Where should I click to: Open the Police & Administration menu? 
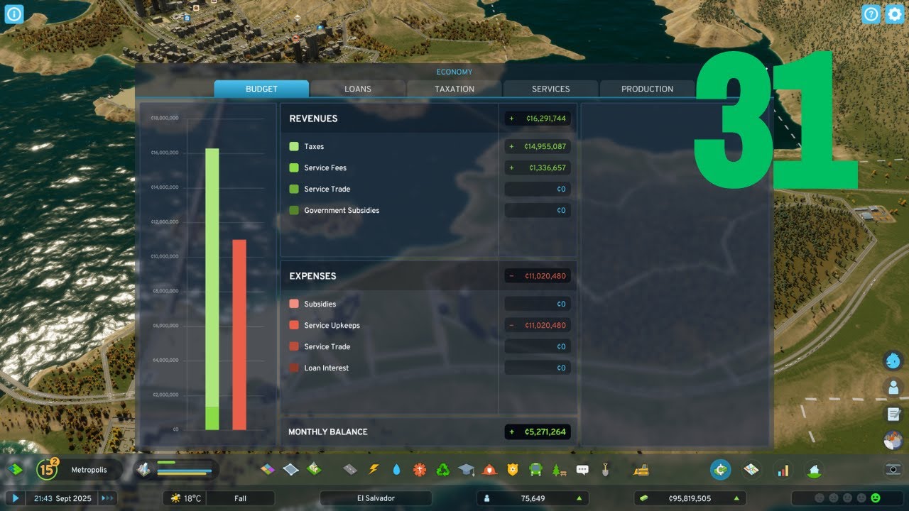[513, 469]
